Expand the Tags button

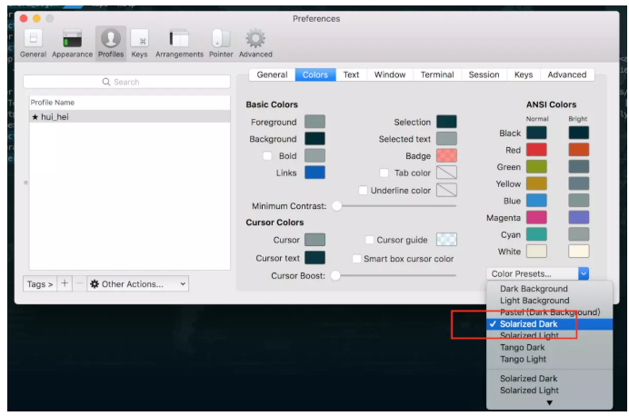point(40,284)
